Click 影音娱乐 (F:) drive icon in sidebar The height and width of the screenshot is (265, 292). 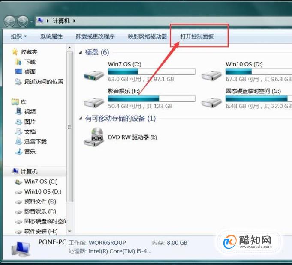pos(18,212)
